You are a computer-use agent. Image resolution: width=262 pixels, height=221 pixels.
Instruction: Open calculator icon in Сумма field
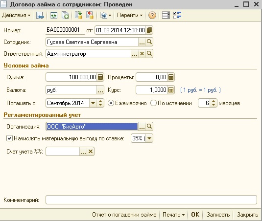(x=100, y=77)
